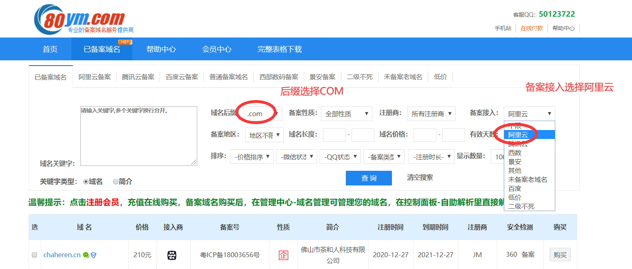
Task: Open 会员中心 in the navigation bar
Action: click(x=217, y=49)
